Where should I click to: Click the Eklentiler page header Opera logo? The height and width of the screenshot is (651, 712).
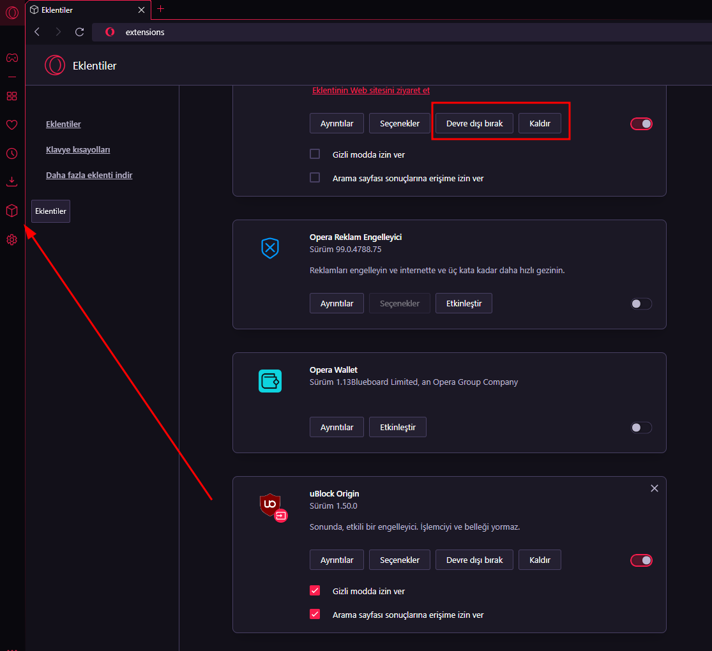[x=55, y=65]
